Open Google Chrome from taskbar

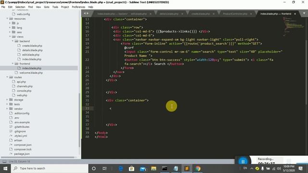coord(198,169)
